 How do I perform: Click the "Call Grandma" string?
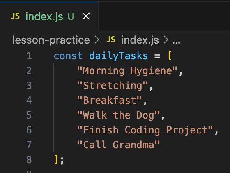(x=118, y=145)
